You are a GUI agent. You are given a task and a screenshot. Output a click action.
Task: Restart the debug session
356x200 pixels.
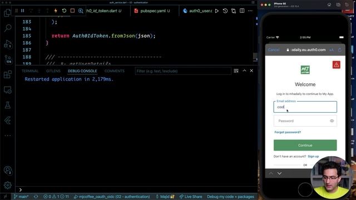point(64,11)
